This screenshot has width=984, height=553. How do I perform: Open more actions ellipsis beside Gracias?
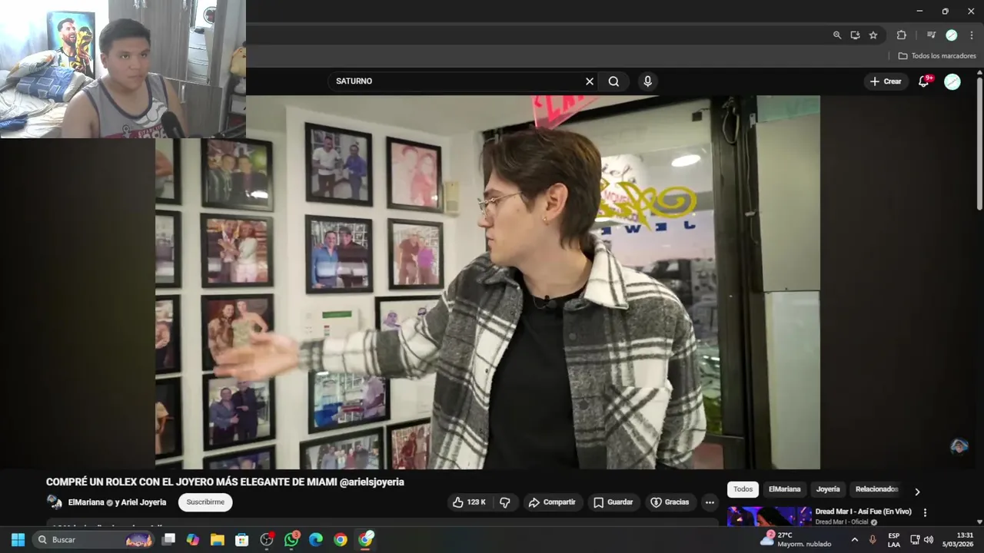click(710, 502)
